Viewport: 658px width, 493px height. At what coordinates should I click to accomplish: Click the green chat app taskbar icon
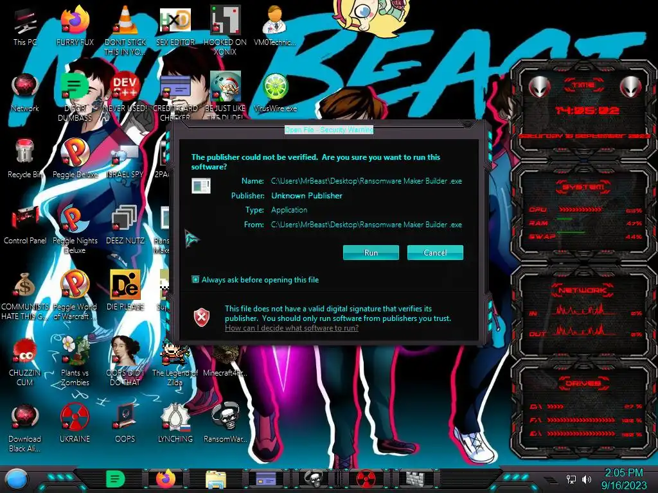[x=116, y=479]
